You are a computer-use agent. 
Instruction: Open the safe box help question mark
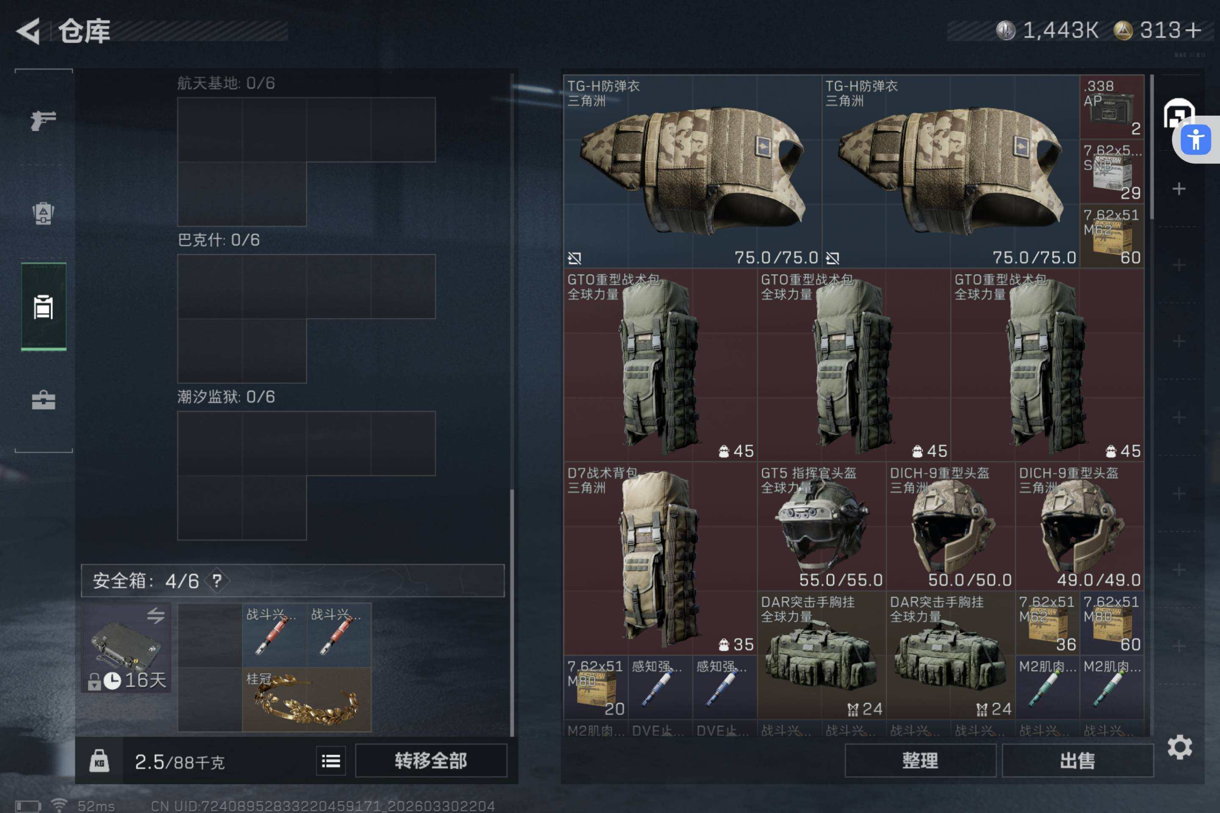[217, 581]
